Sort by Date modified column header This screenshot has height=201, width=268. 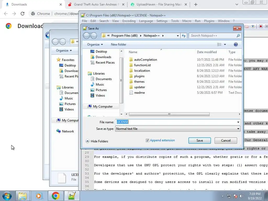point(207,52)
